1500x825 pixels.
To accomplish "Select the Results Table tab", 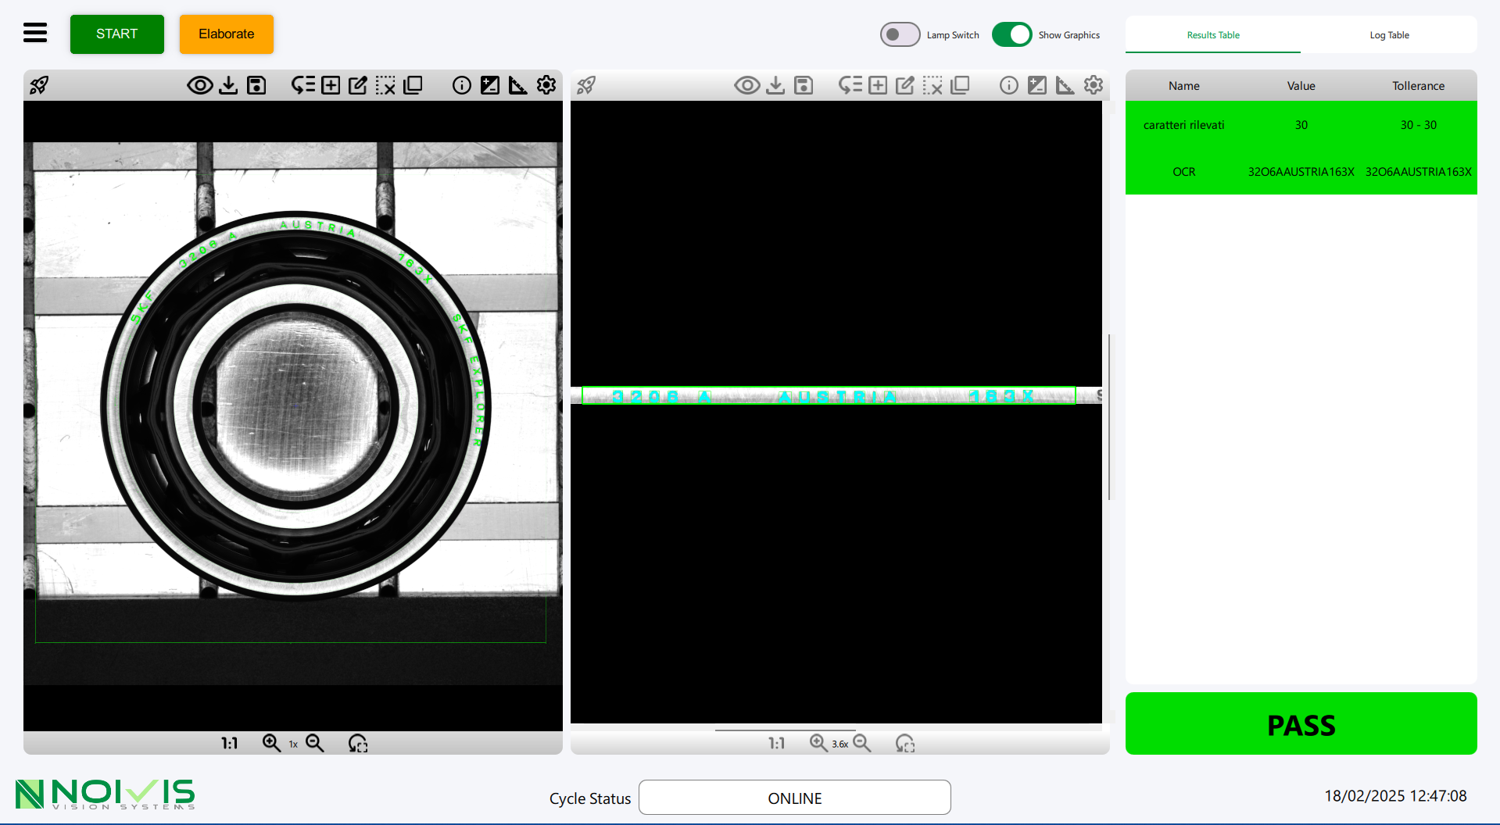I will 1213,35.
